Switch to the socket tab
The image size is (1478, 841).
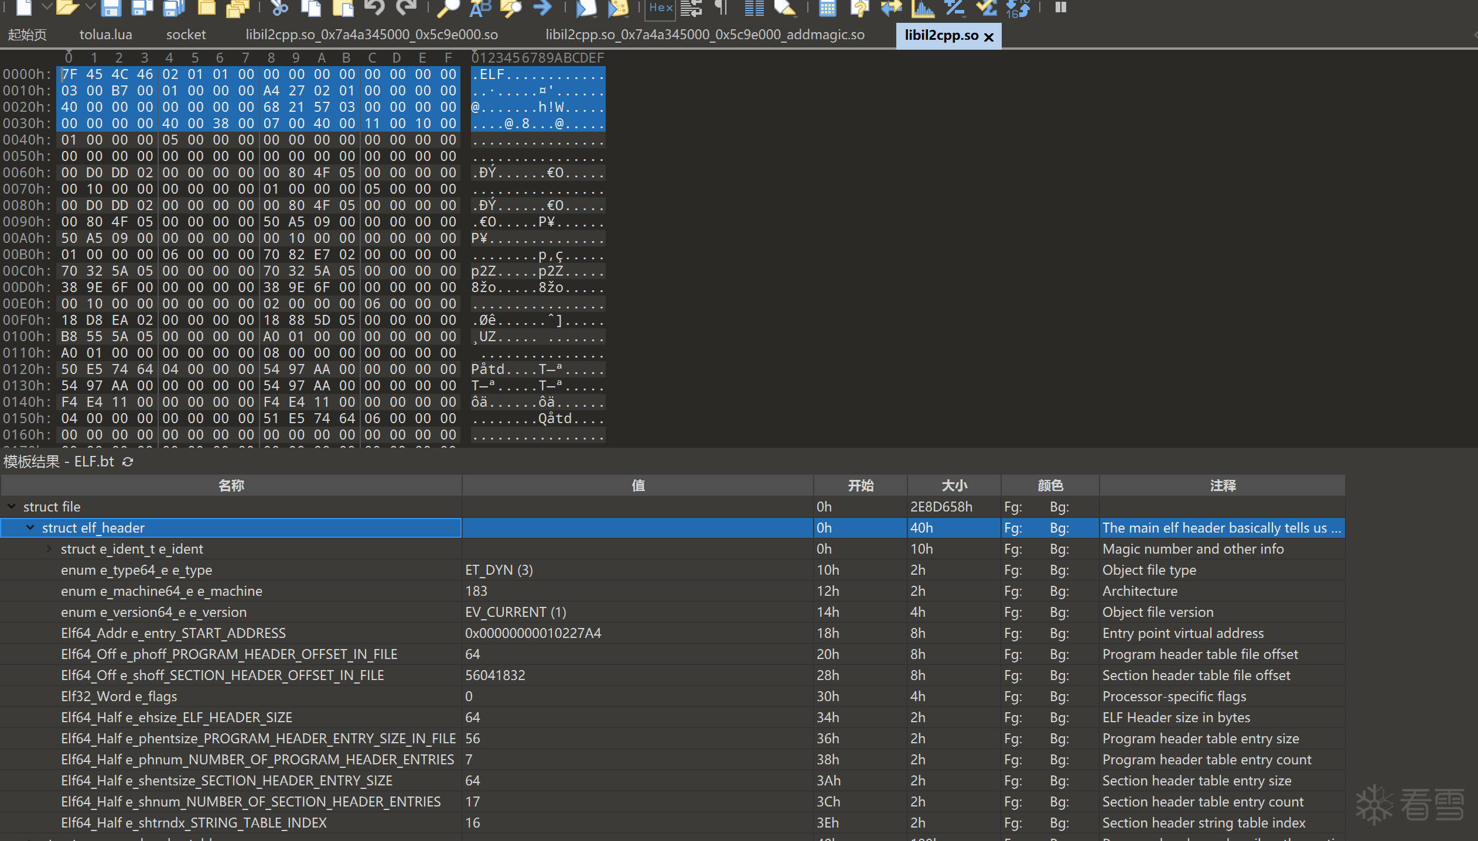pyautogui.click(x=186, y=35)
